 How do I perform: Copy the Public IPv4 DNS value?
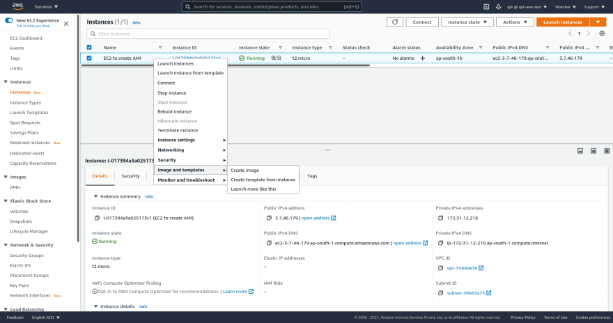(x=269, y=243)
